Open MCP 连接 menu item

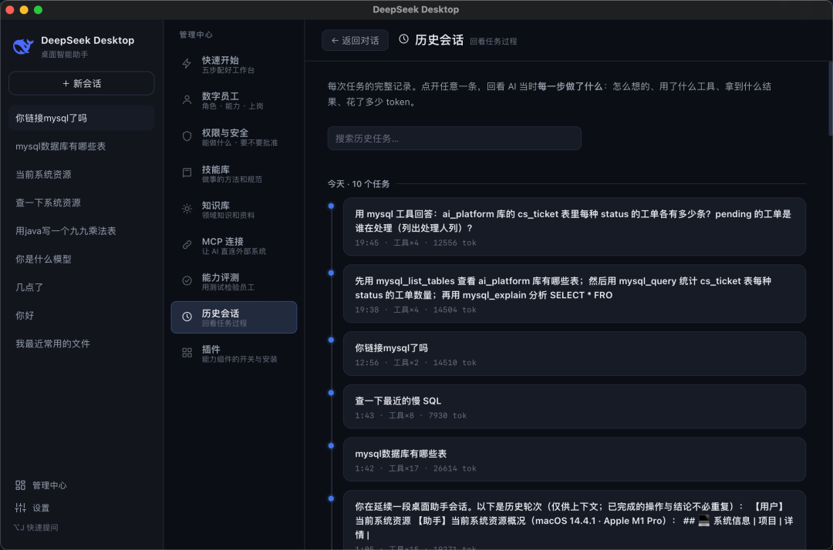(234, 246)
